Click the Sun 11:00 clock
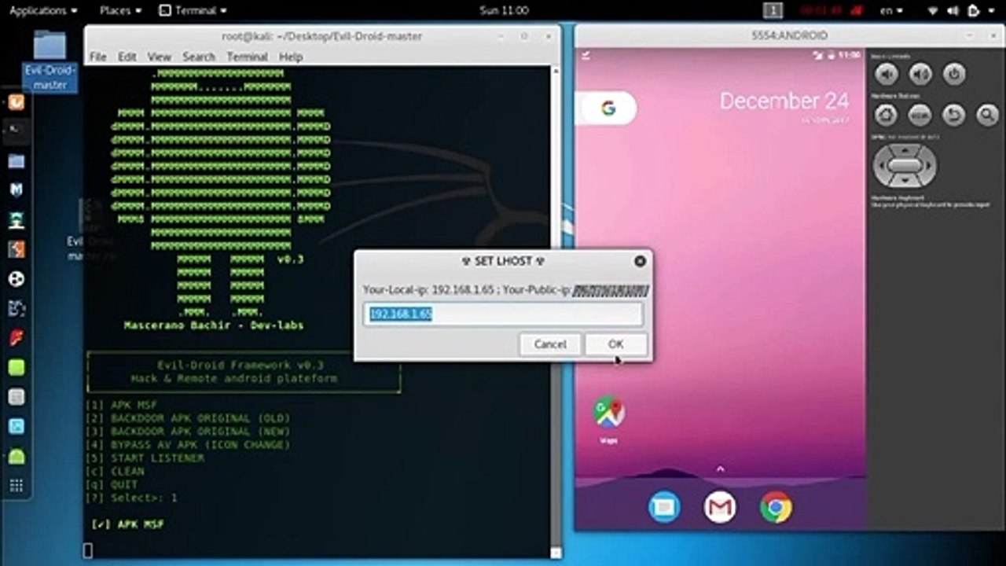The width and height of the screenshot is (1006, 566). (504, 10)
